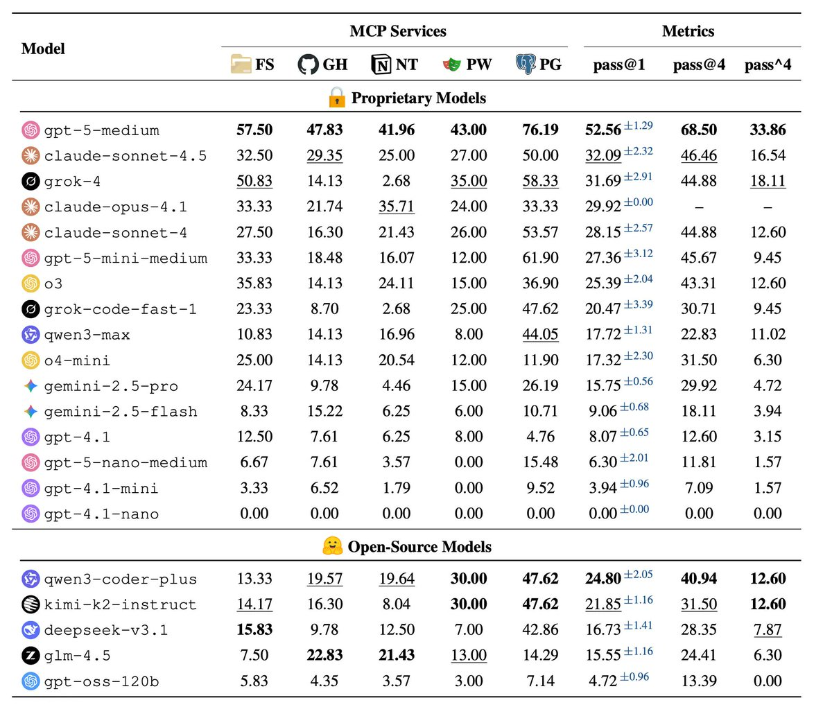Click the Kimi icon beside kimi-k2-instruct
The image size is (832, 707).
[31, 604]
